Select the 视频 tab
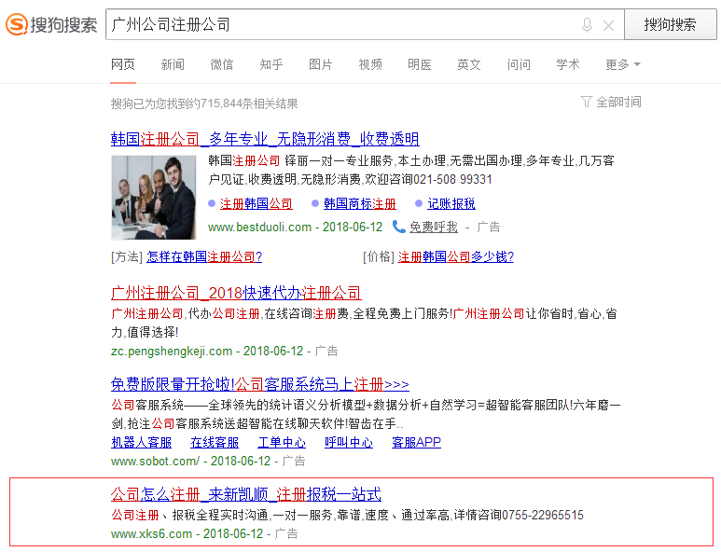Viewport: 721px width, 552px height. point(370,64)
